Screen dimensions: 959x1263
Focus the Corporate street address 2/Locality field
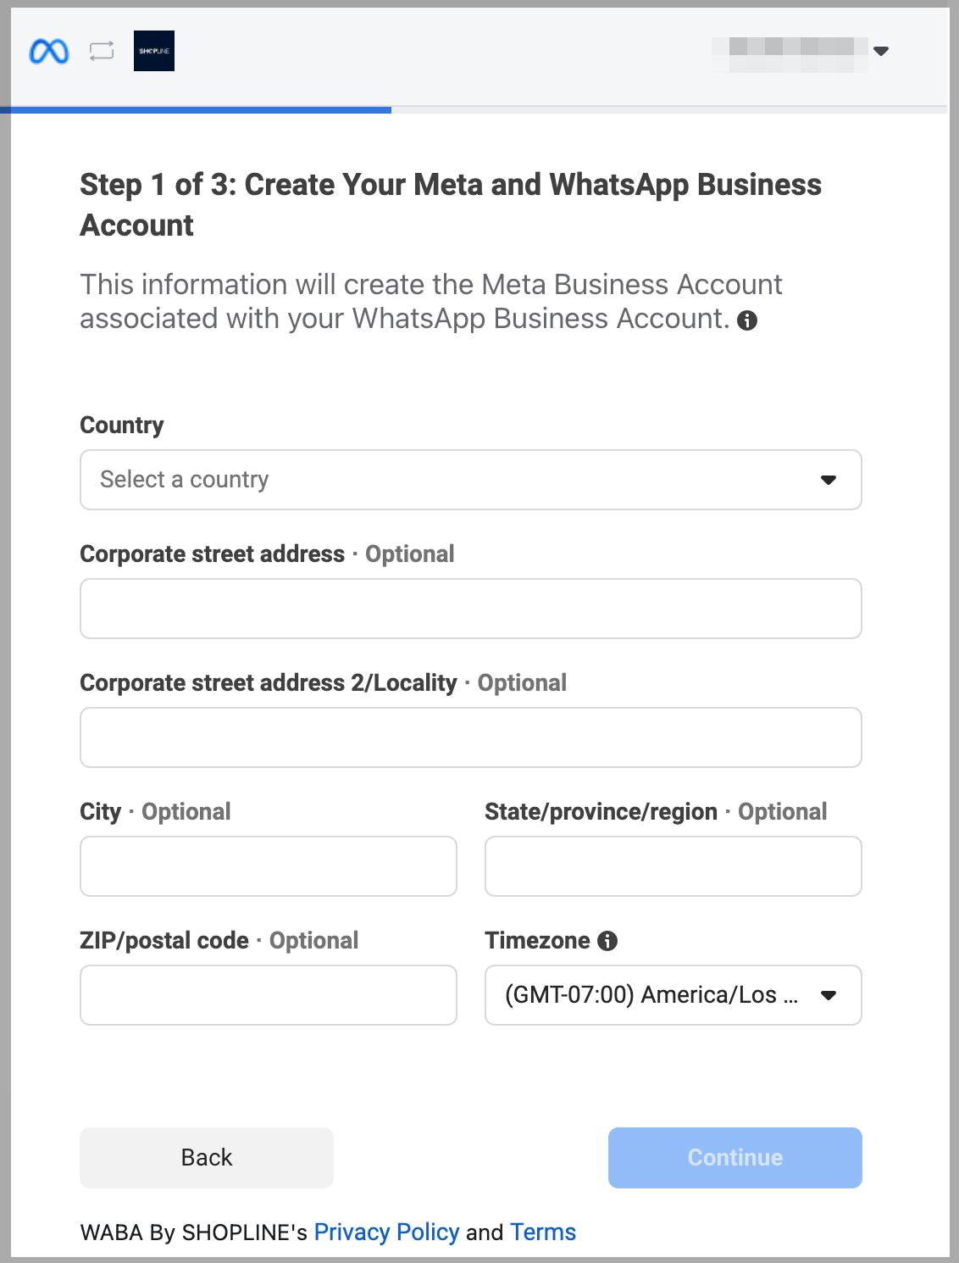(x=471, y=737)
